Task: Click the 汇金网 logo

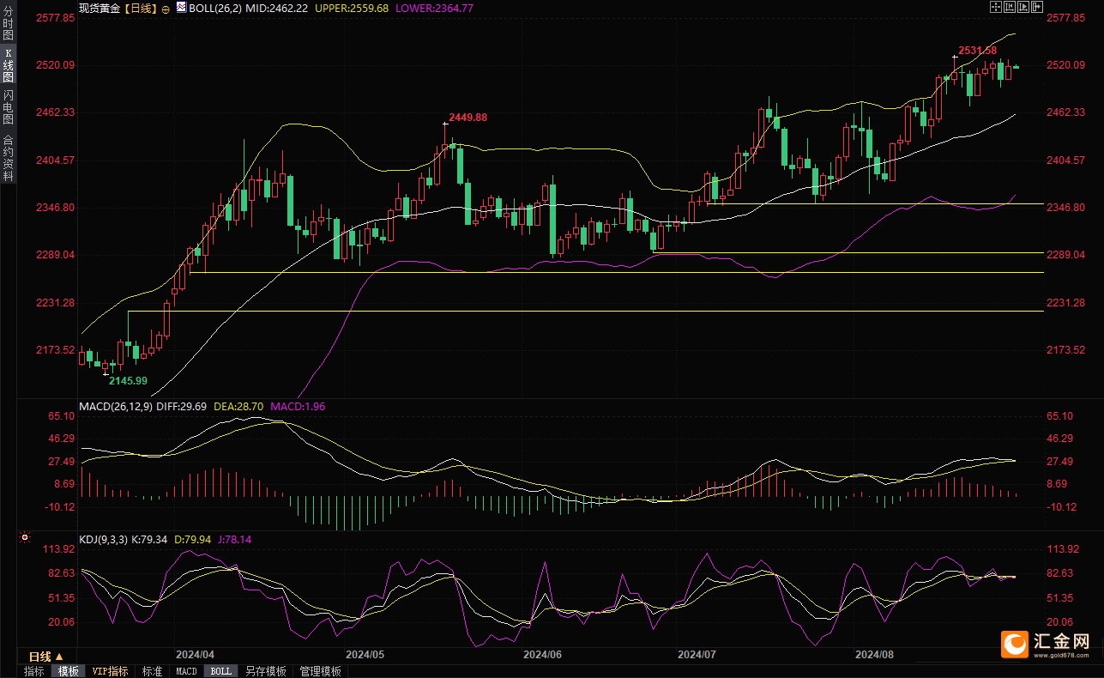Action: 1045,644
